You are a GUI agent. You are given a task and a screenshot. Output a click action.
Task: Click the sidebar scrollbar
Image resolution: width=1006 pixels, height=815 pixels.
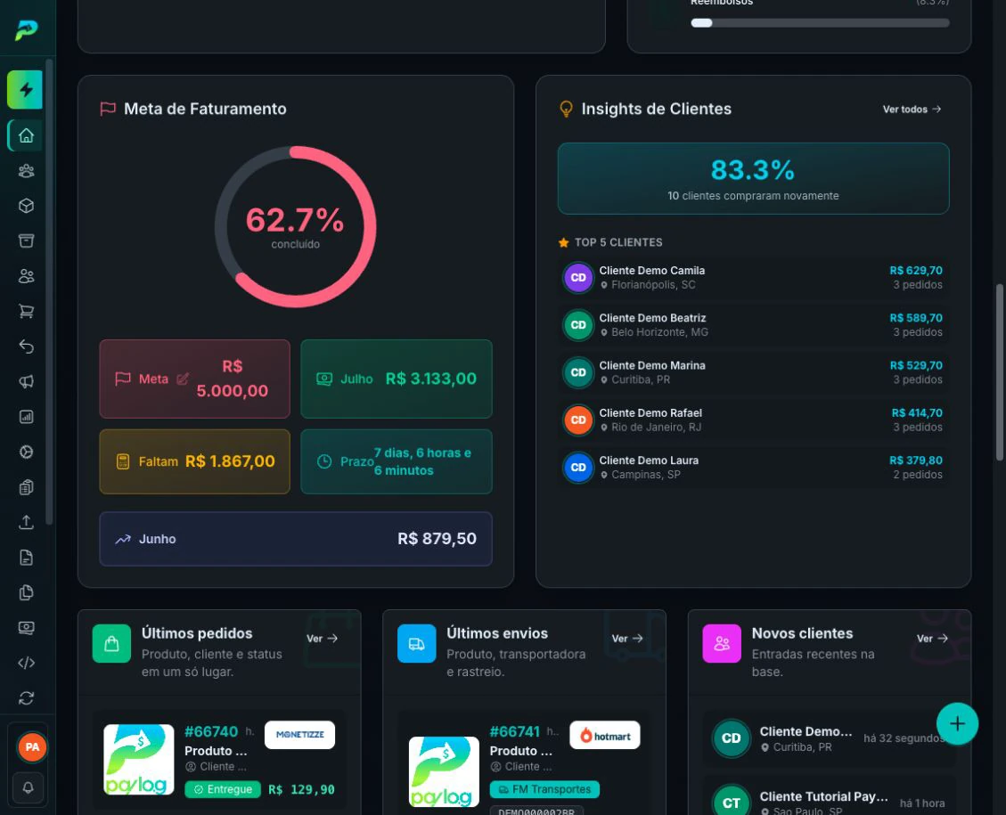pos(49,292)
